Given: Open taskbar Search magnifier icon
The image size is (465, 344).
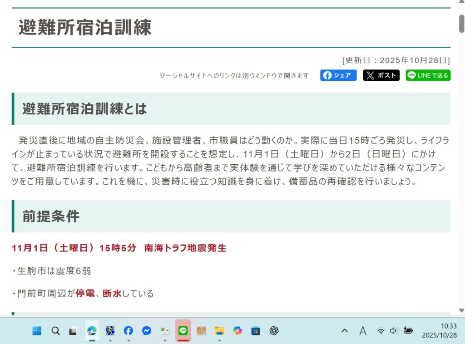Looking at the screenshot, I should [x=55, y=331].
